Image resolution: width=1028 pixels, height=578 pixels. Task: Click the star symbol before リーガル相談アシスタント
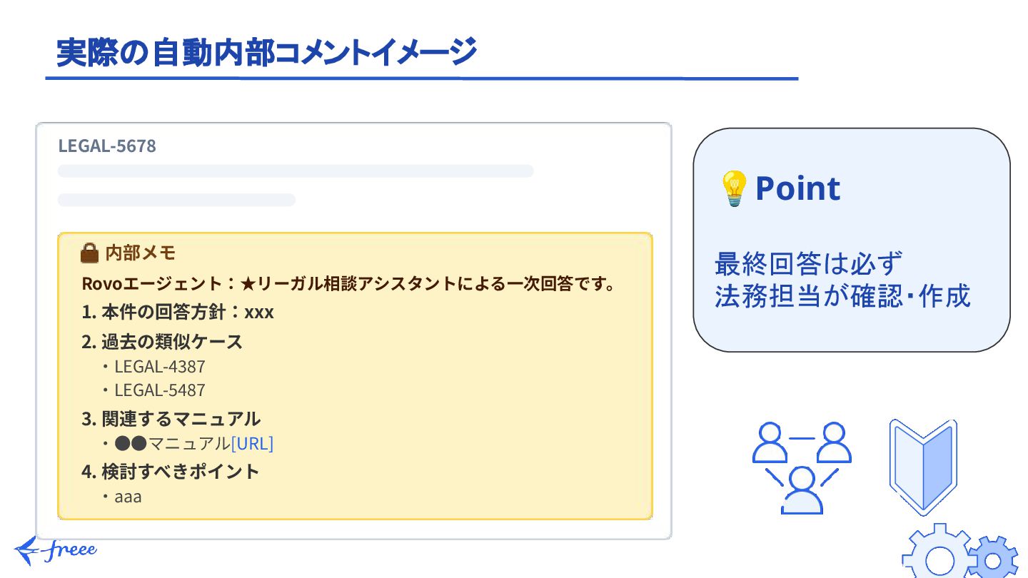click(248, 283)
